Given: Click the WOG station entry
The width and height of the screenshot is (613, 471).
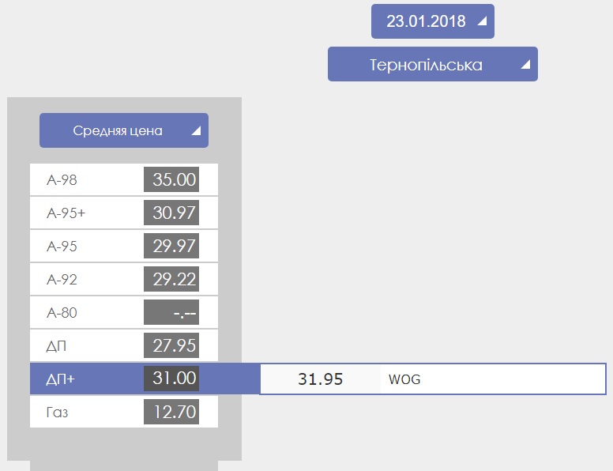Looking at the screenshot, I should (404, 379).
